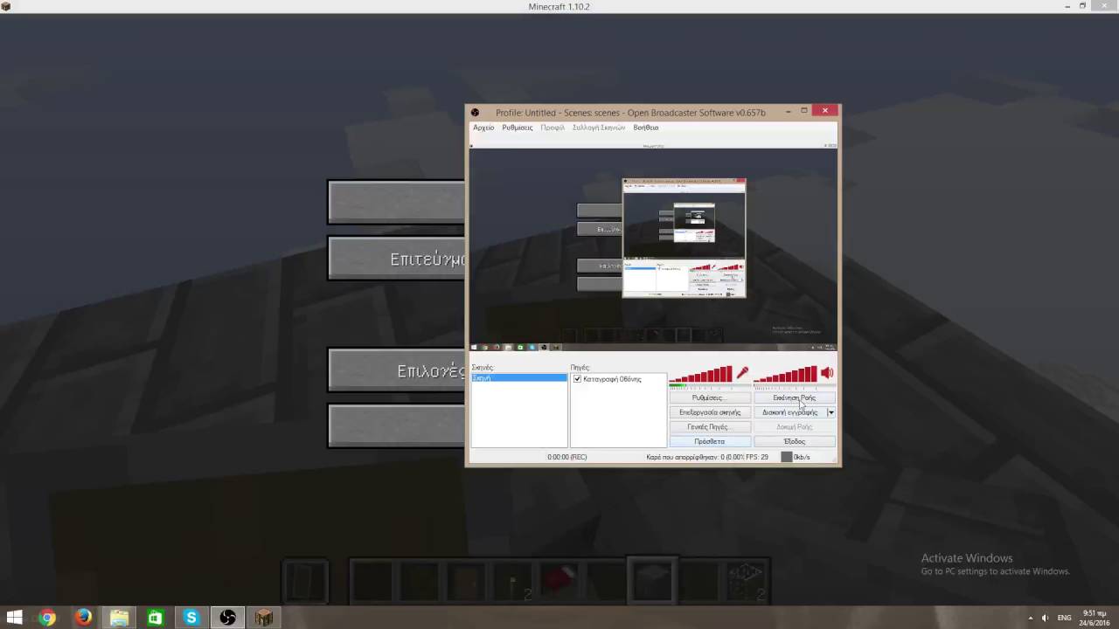Exit OBS with the Έξοδος button

coord(794,441)
